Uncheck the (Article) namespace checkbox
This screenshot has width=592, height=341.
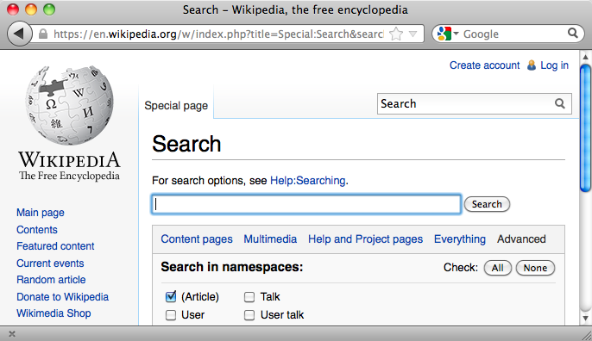point(171,296)
